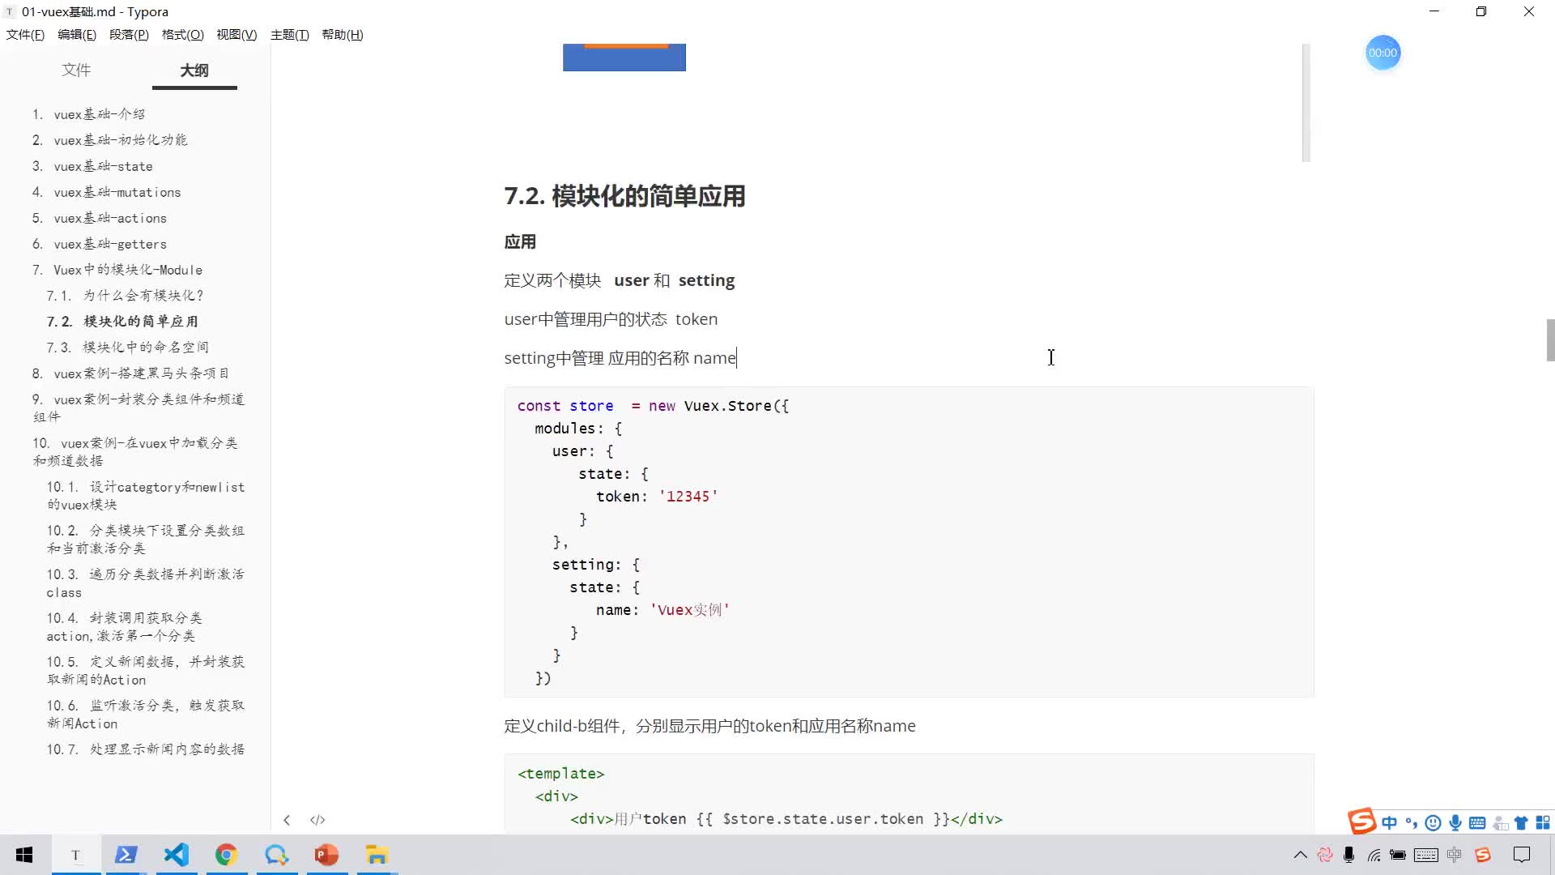Open the 文件(F) menu
This screenshot has height=875, width=1555.
(25, 35)
